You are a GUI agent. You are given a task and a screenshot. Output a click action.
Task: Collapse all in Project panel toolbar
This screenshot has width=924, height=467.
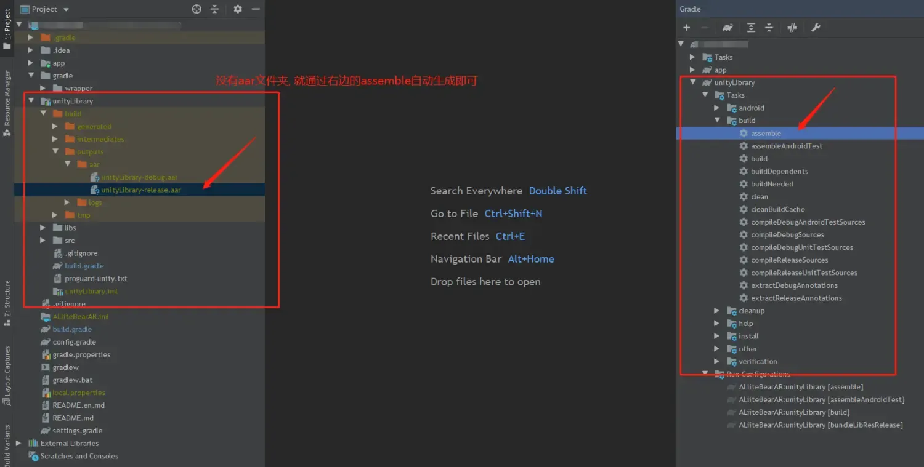[214, 9]
